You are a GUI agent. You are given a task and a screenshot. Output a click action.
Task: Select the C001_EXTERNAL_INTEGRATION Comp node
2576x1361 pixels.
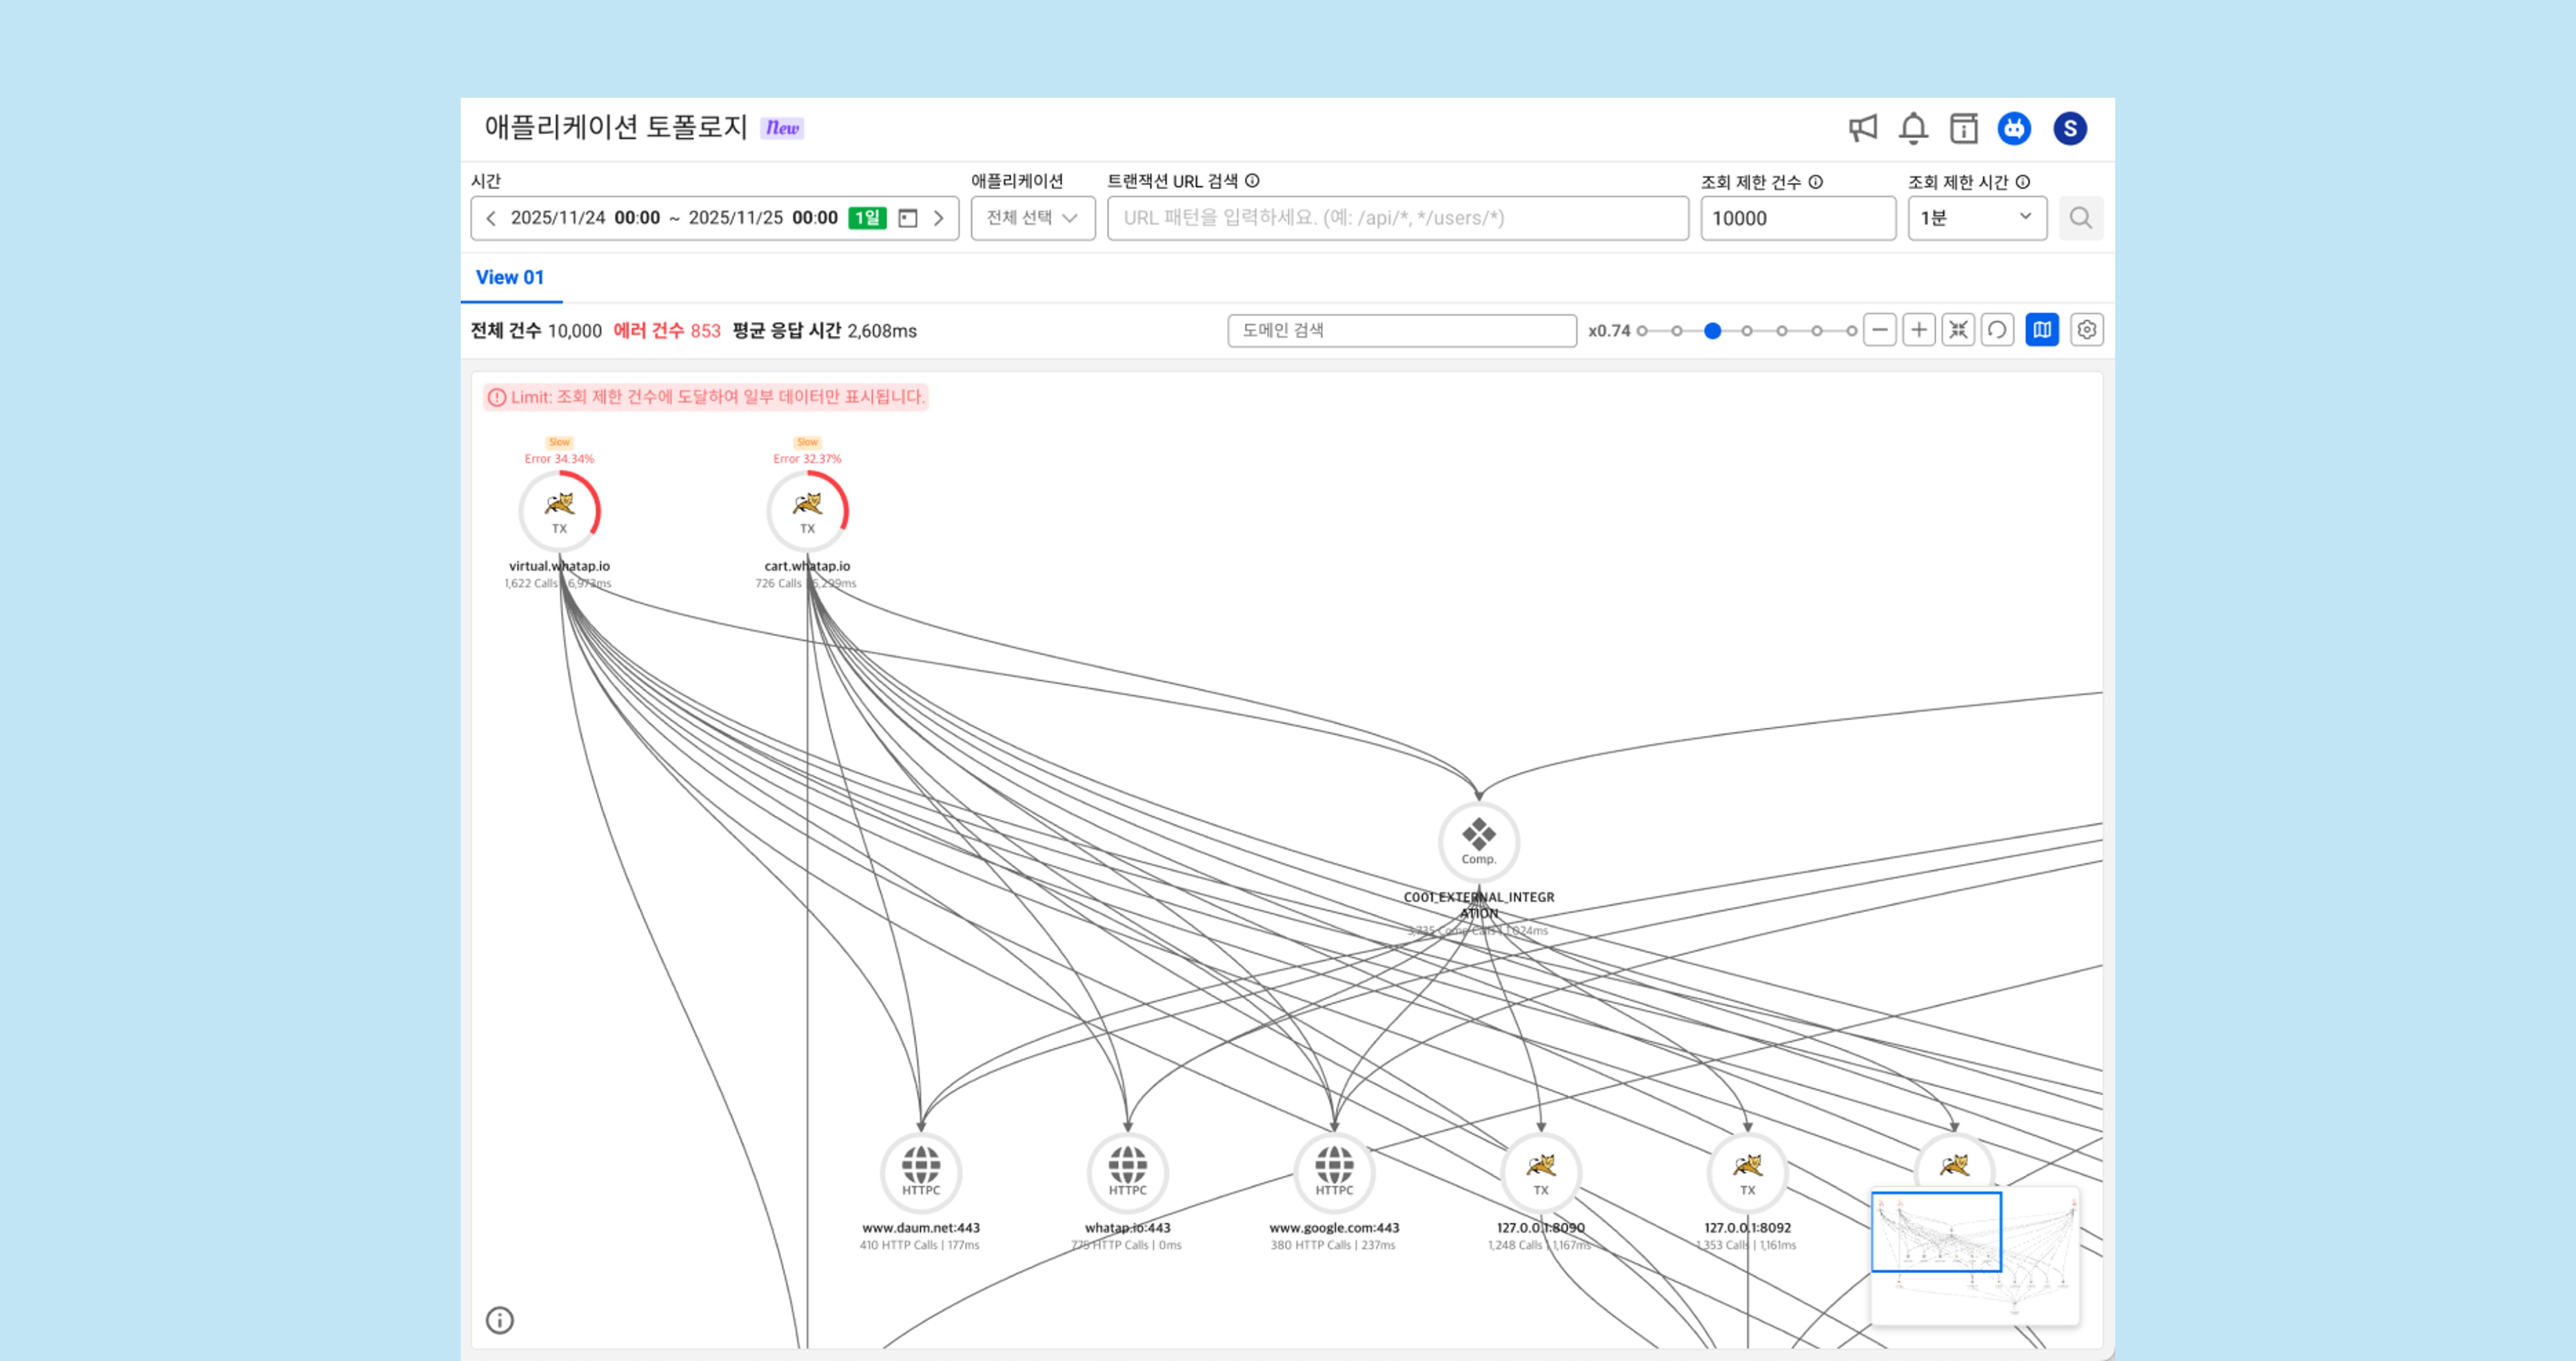coord(1478,841)
